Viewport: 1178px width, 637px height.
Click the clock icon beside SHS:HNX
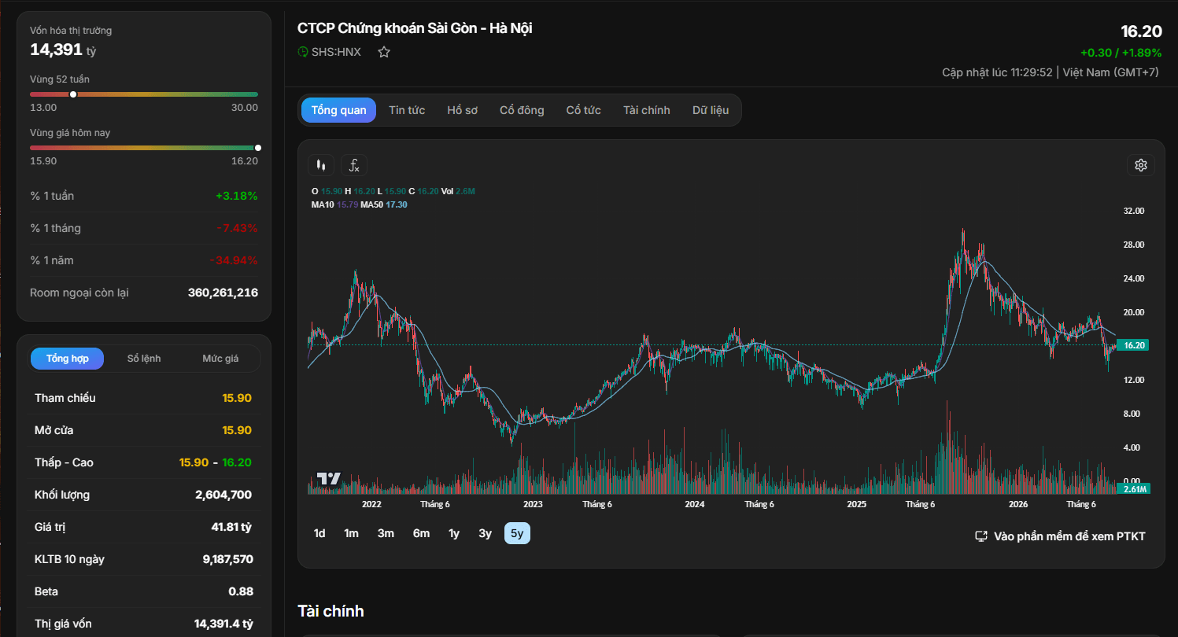[x=303, y=53]
